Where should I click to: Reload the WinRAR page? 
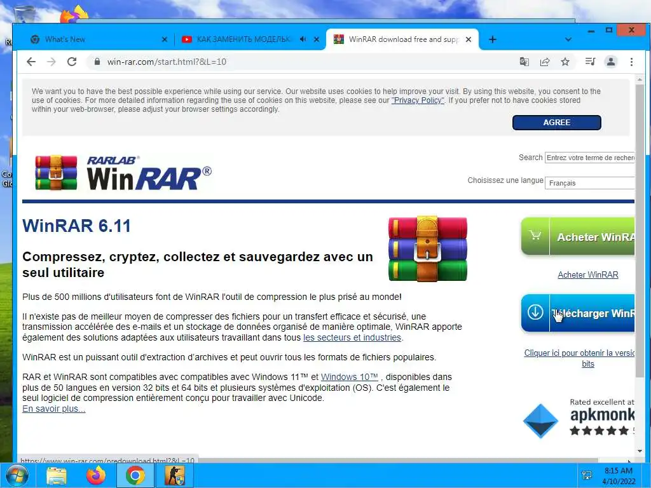tap(72, 62)
